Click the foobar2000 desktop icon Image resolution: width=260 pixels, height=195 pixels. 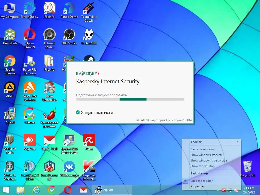click(89, 37)
